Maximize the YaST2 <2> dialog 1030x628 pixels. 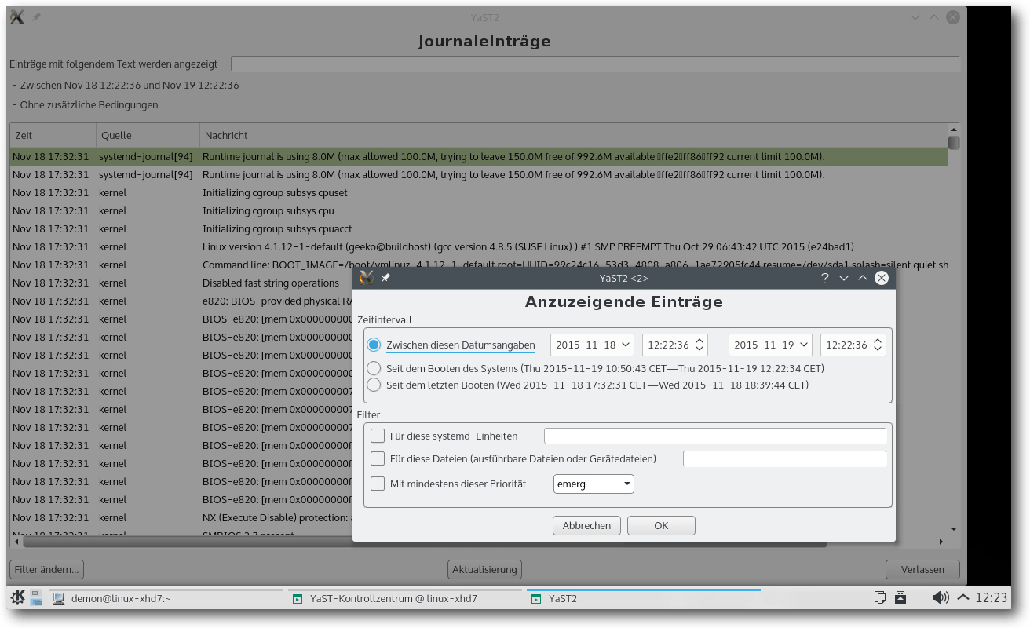pos(863,278)
